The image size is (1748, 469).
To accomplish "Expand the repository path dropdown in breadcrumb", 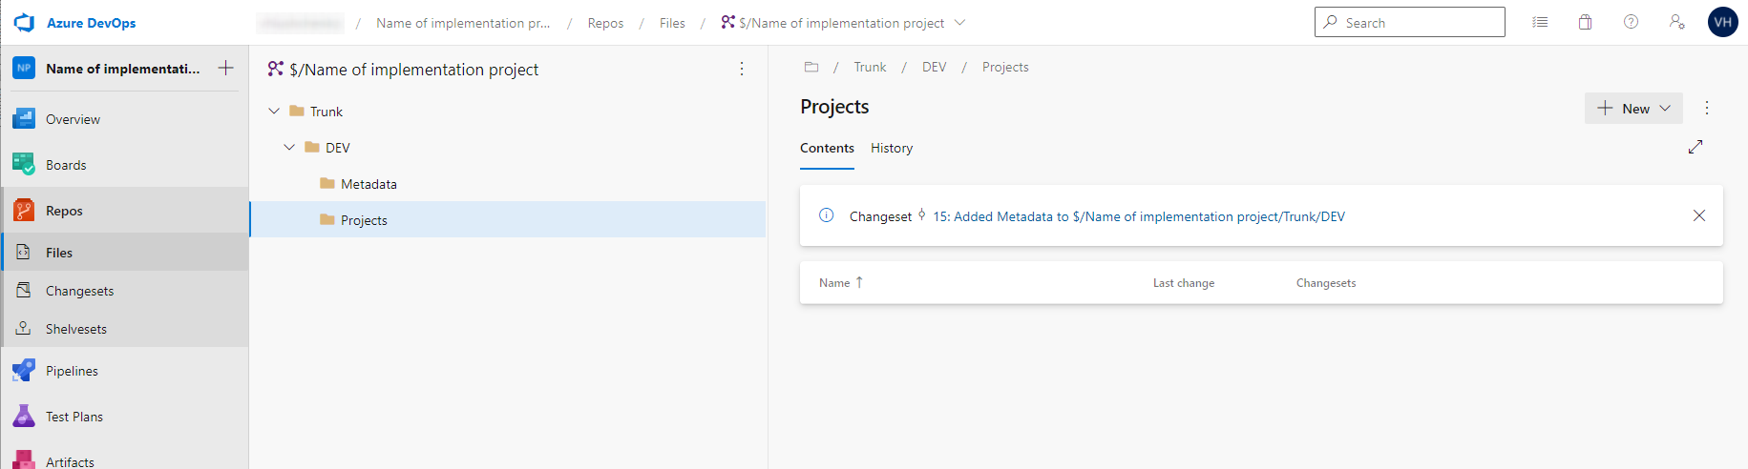I will point(959,23).
